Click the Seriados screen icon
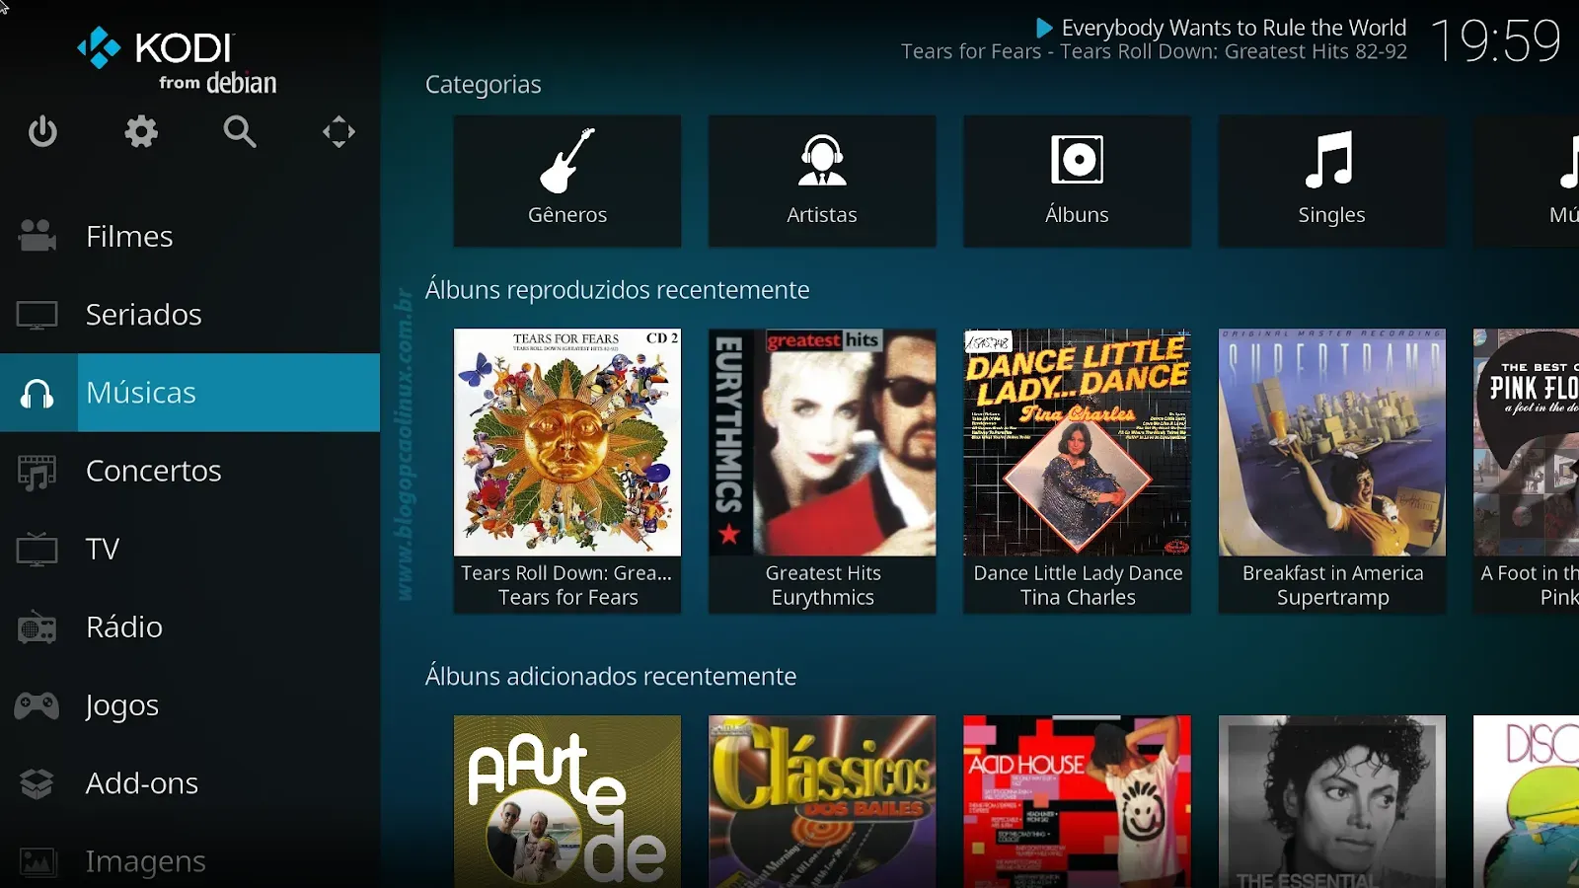The height and width of the screenshot is (888, 1579). pos(37,315)
